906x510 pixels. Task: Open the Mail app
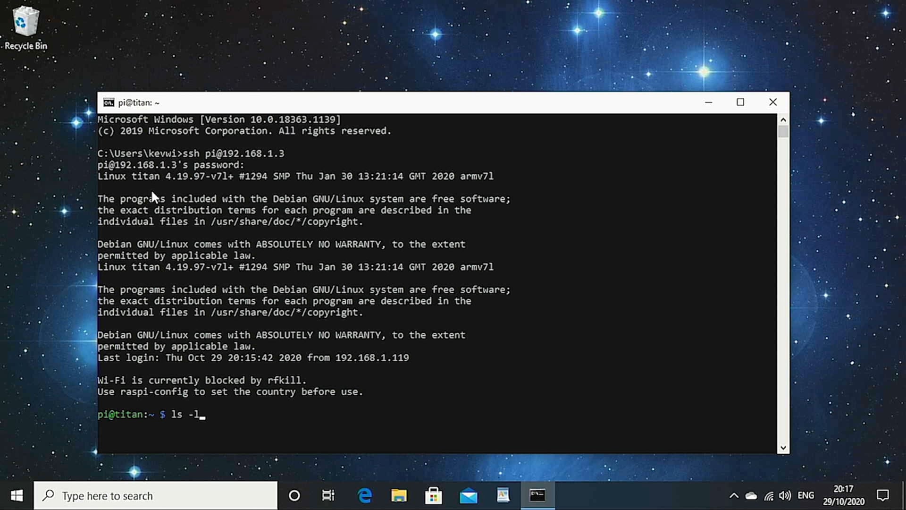point(468,495)
